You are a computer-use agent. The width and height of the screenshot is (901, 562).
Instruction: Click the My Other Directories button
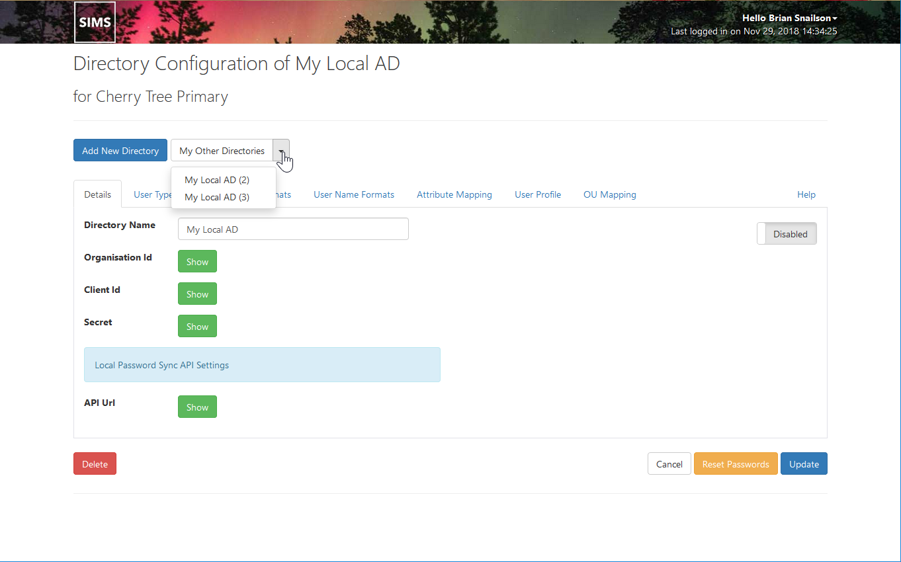click(x=222, y=151)
